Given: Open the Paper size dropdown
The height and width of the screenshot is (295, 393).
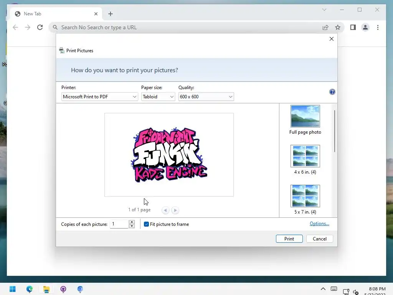Looking at the screenshot, I should point(158,96).
